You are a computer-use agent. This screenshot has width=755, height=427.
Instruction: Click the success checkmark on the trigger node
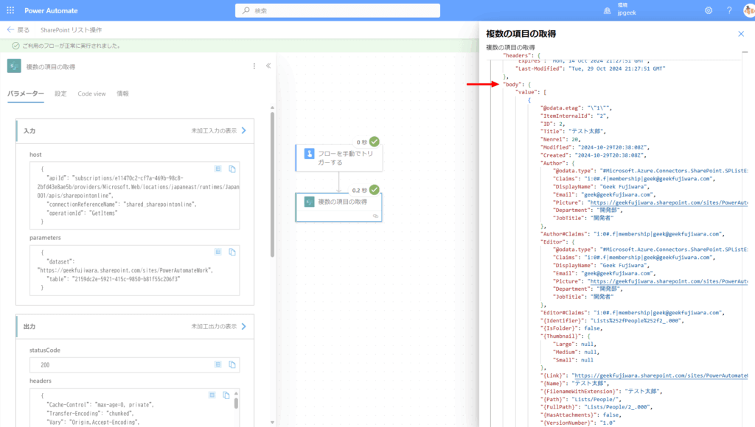coord(374,141)
